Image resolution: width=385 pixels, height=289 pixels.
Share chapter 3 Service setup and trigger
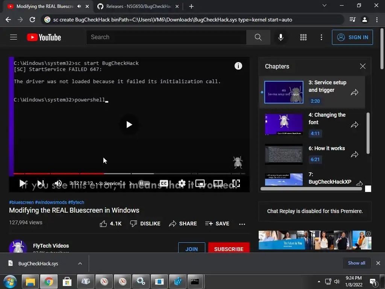click(354, 93)
